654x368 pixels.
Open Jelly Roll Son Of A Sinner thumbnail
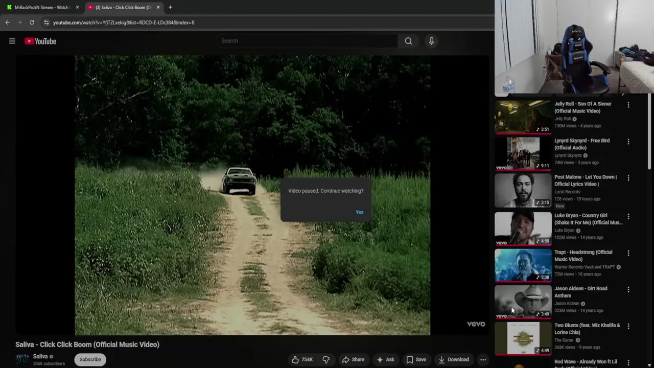tap(523, 117)
